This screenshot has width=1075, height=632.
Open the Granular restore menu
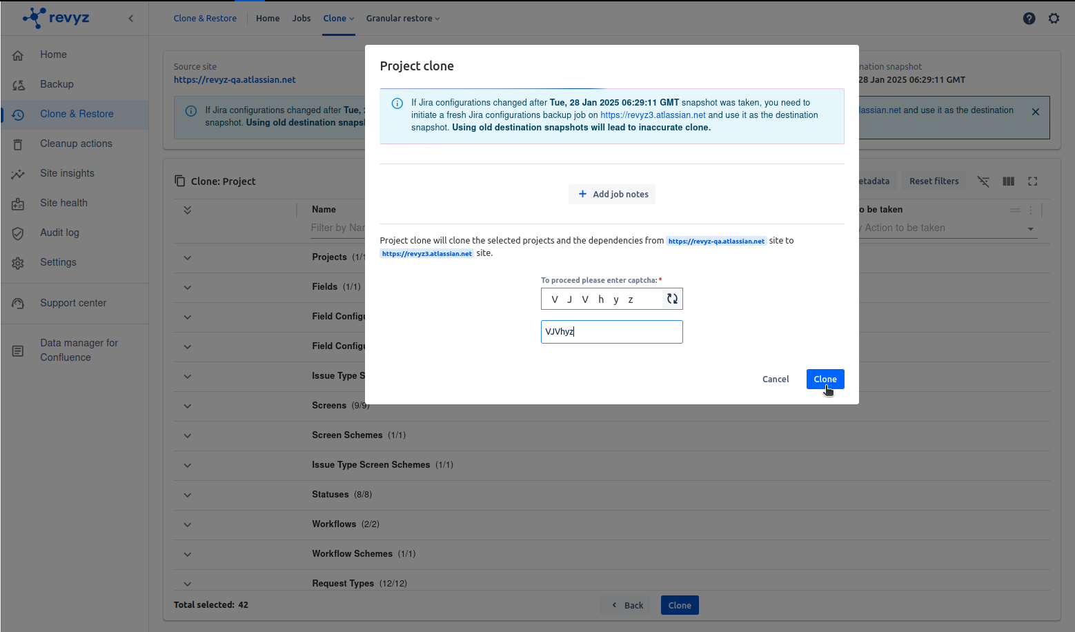tap(402, 19)
